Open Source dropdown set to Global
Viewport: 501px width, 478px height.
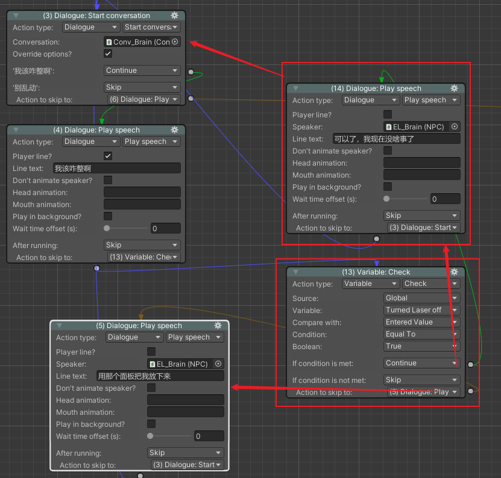pyautogui.click(x=422, y=298)
